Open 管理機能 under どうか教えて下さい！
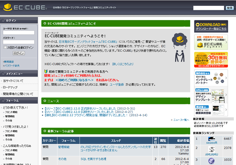236x165 pixels. pyautogui.click(x=10, y=116)
